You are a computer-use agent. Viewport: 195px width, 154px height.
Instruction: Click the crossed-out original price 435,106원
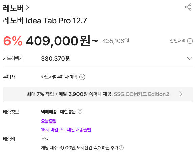coord(116,41)
